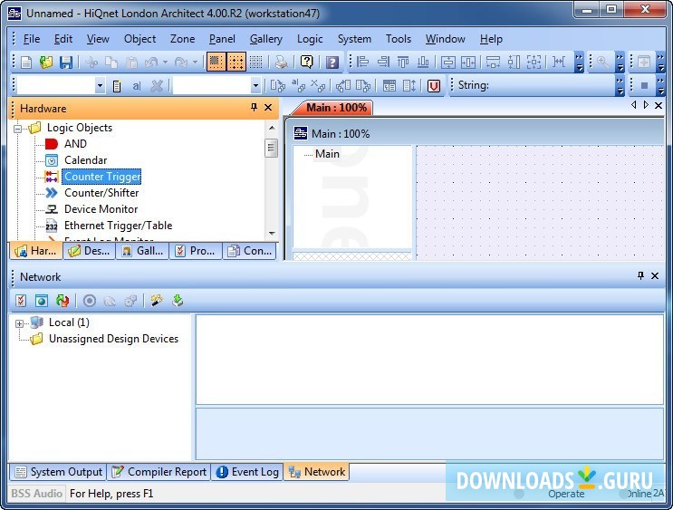Toggle the plain dotted grid display button
Screen dimensions: 673x510
(x=255, y=63)
